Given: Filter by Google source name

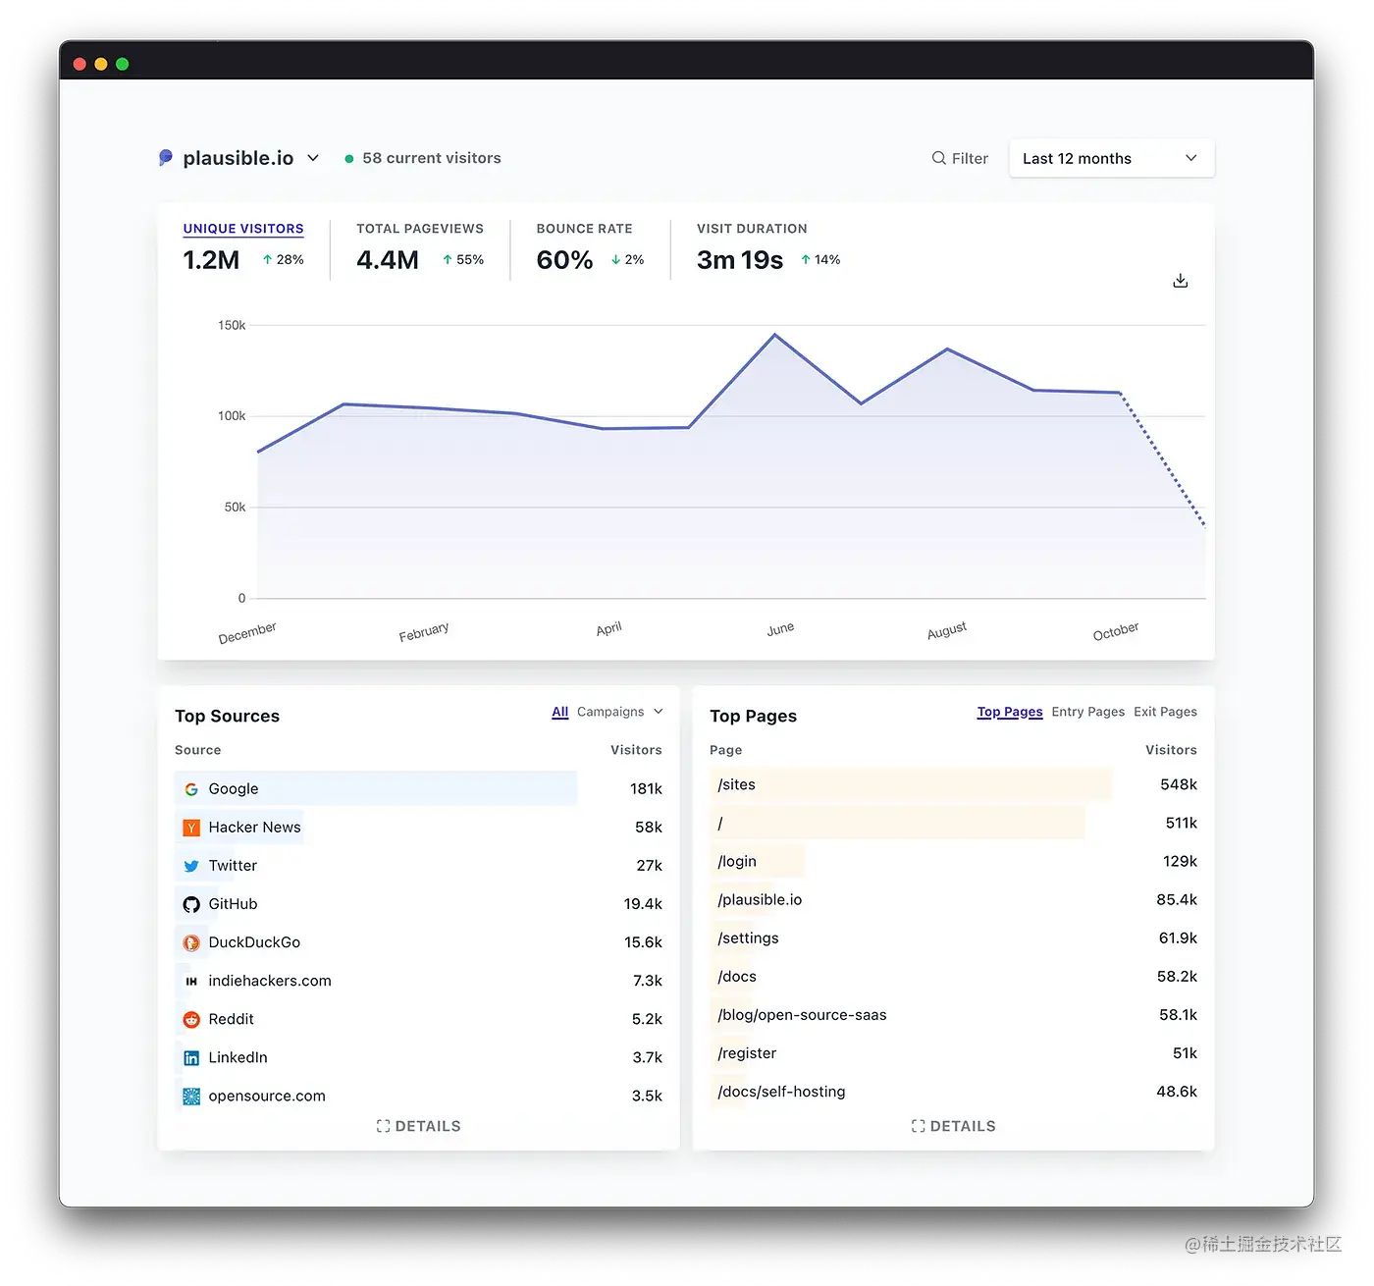Looking at the screenshot, I should [234, 789].
